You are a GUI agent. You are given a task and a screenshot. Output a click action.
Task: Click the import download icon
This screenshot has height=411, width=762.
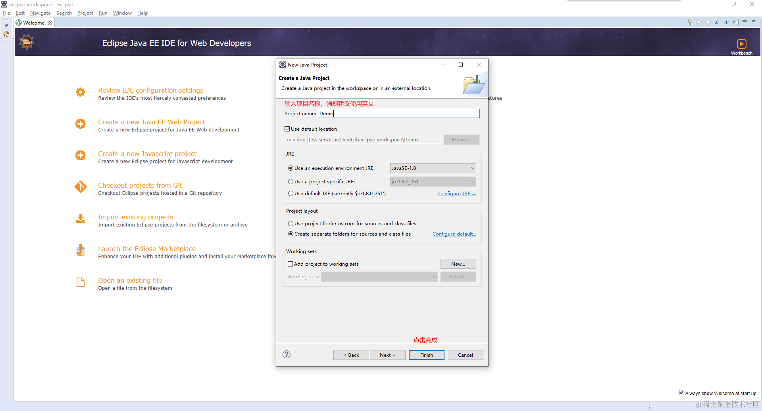(x=81, y=219)
